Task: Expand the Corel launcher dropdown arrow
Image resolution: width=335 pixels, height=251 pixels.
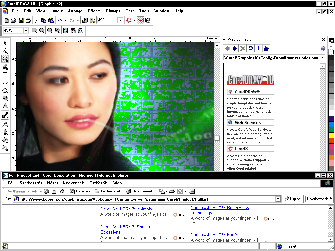Action: [x=134, y=20]
